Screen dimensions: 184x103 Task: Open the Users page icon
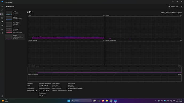[x=2, y=25]
